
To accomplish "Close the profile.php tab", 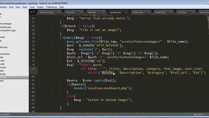I will point(148,12).
